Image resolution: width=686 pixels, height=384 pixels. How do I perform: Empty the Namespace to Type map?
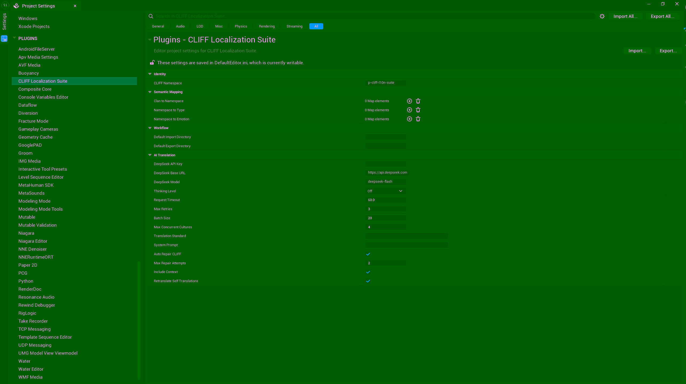[x=418, y=110]
